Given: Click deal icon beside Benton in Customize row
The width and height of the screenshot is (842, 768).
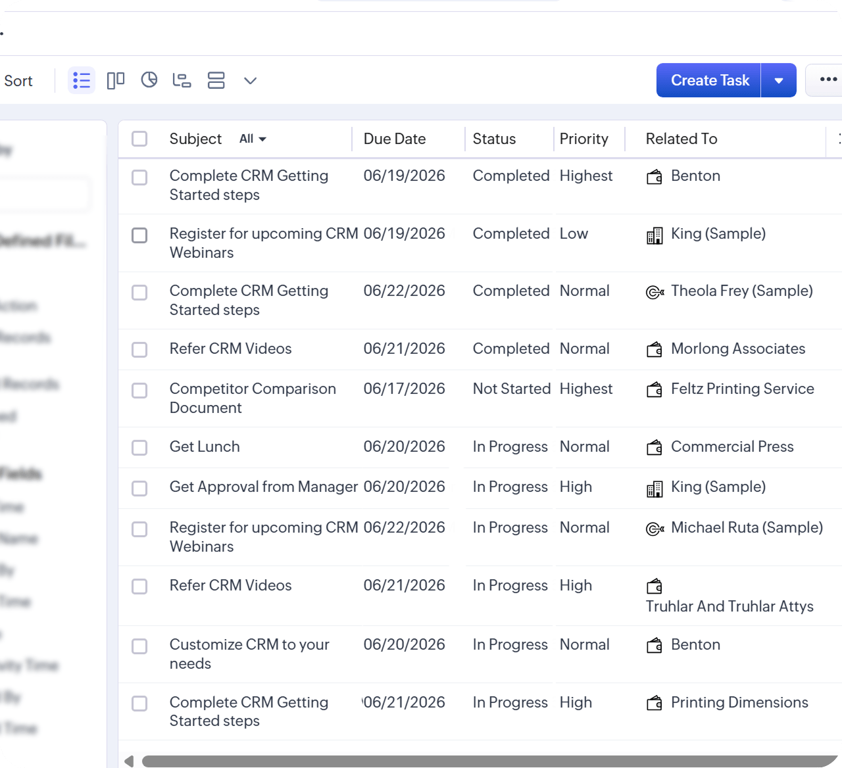Looking at the screenshot, I should (655, 646).
